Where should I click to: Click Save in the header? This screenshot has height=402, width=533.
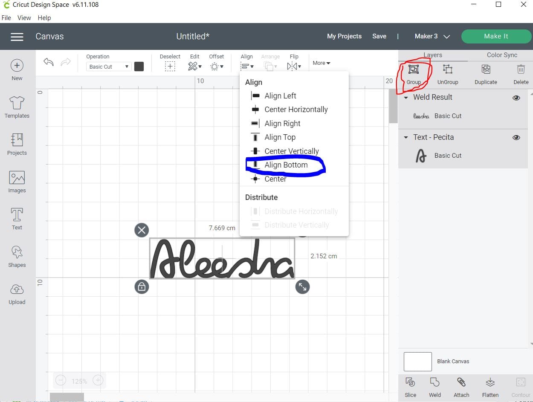[x=379, y=36]
